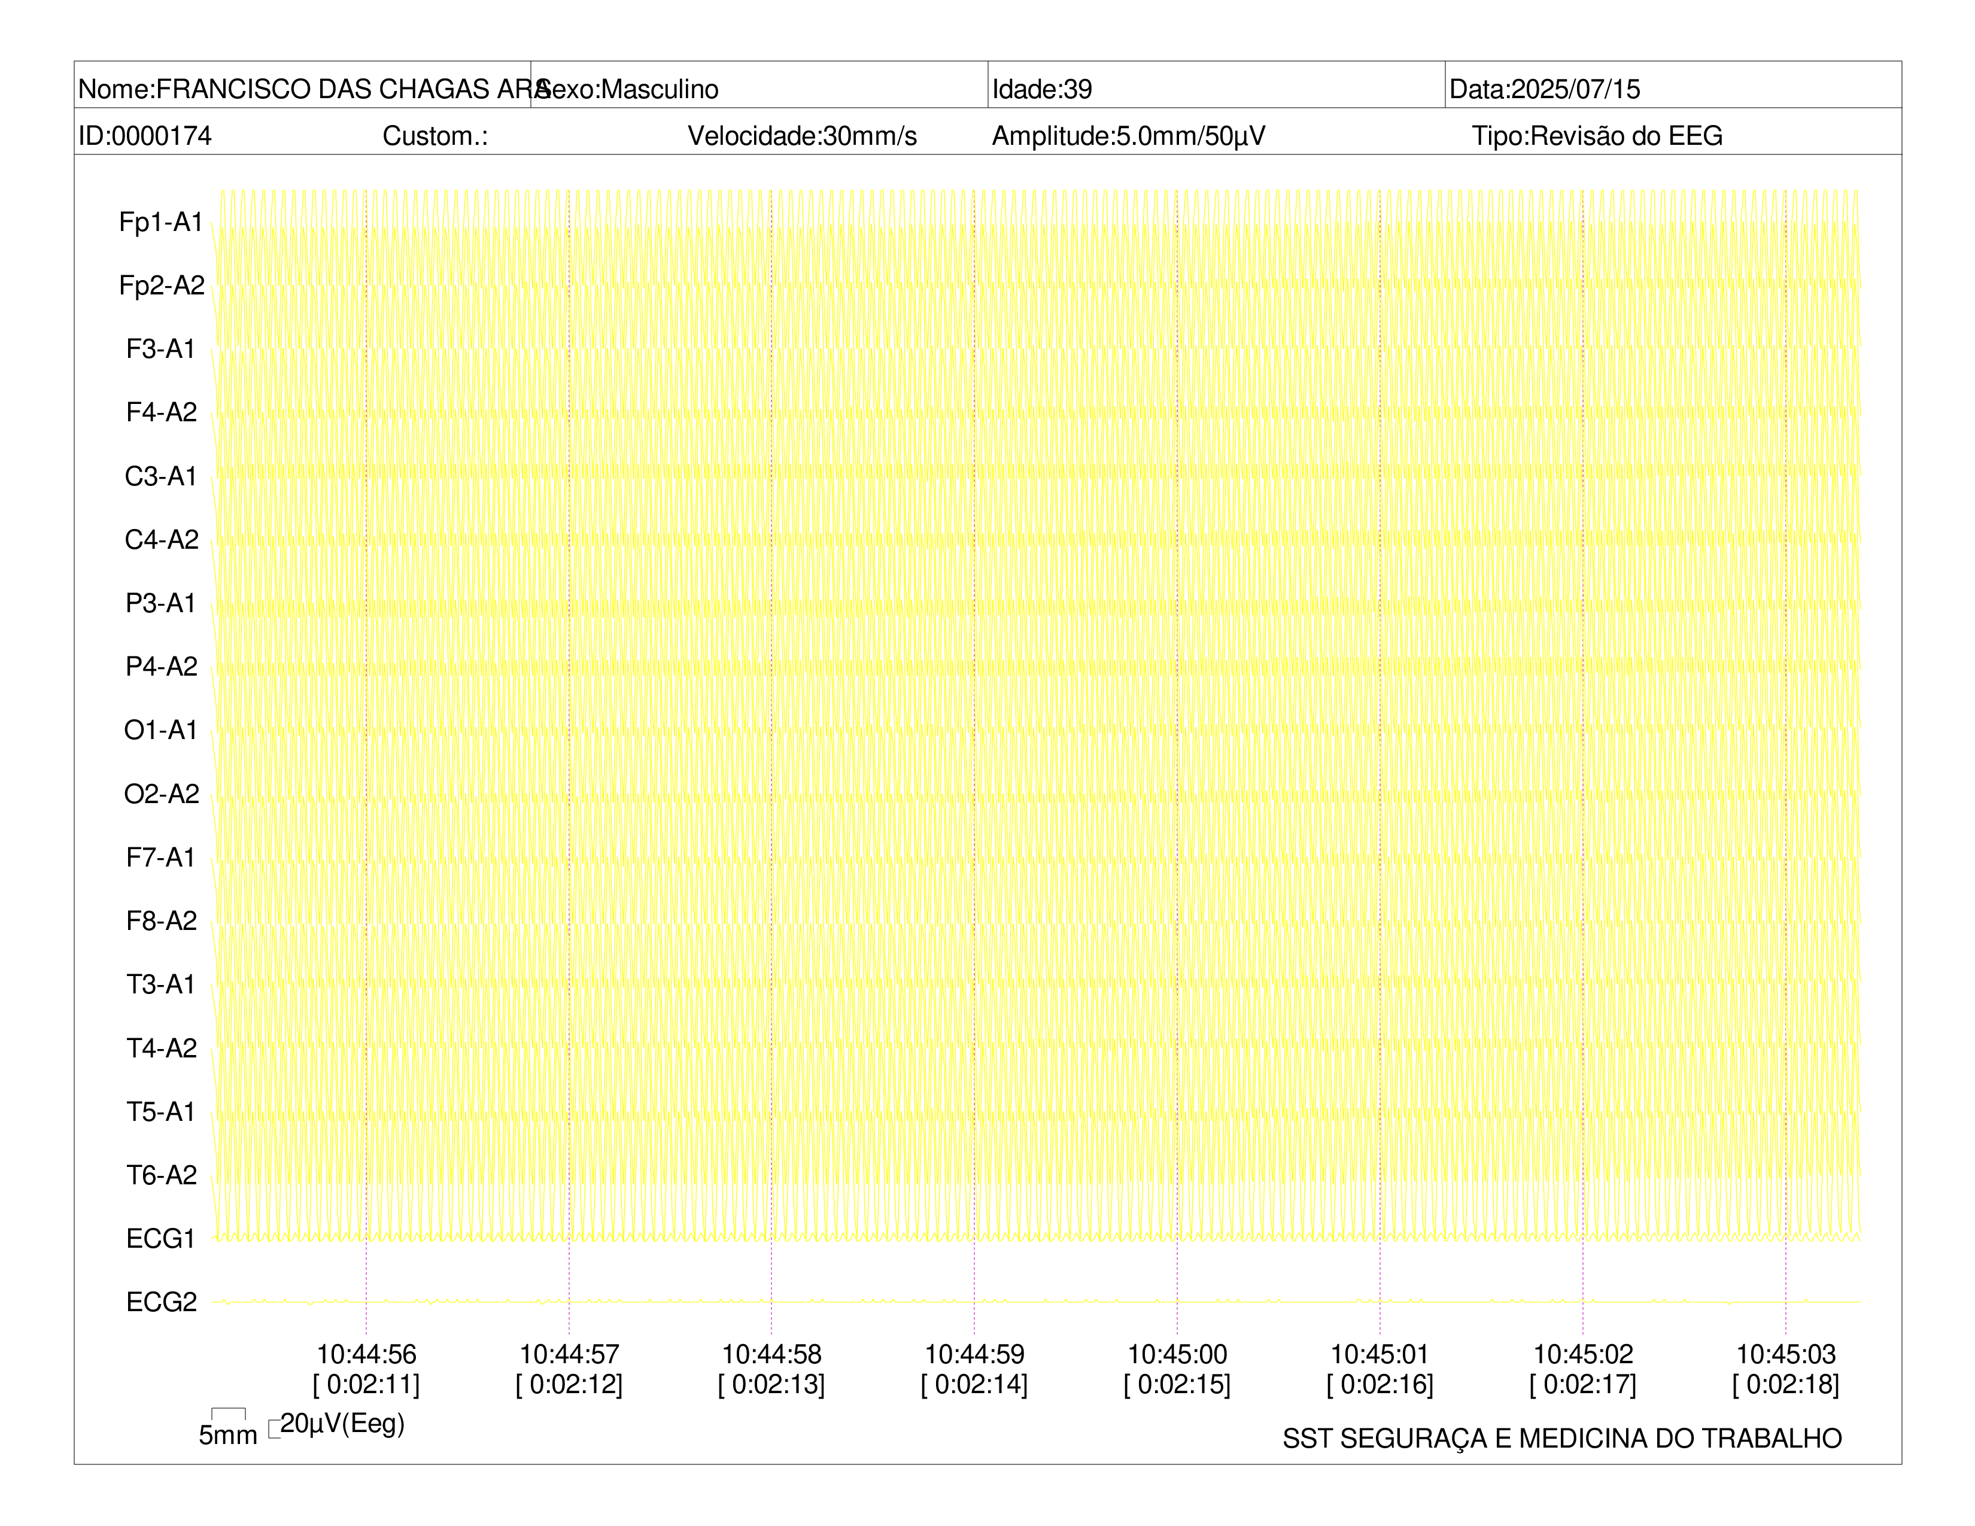Click the 10:45:01 time marker label

pos(1380,1354)
